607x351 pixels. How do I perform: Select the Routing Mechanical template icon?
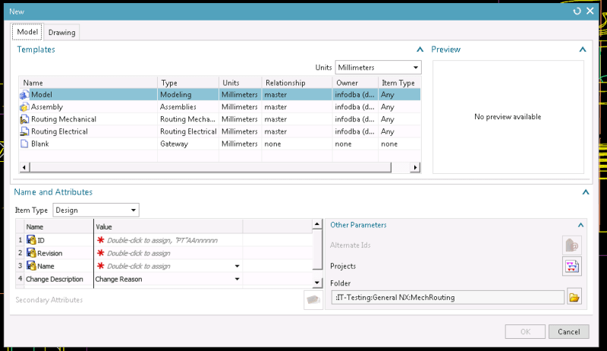tap(24, 119)
